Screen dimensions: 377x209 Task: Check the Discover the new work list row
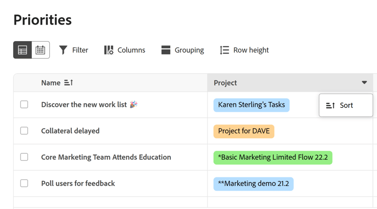tap(24, 105)
